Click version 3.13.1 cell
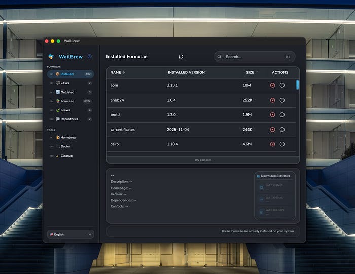Image resolution: width=355 pixels, height=274 pixels. coord(172,85)
